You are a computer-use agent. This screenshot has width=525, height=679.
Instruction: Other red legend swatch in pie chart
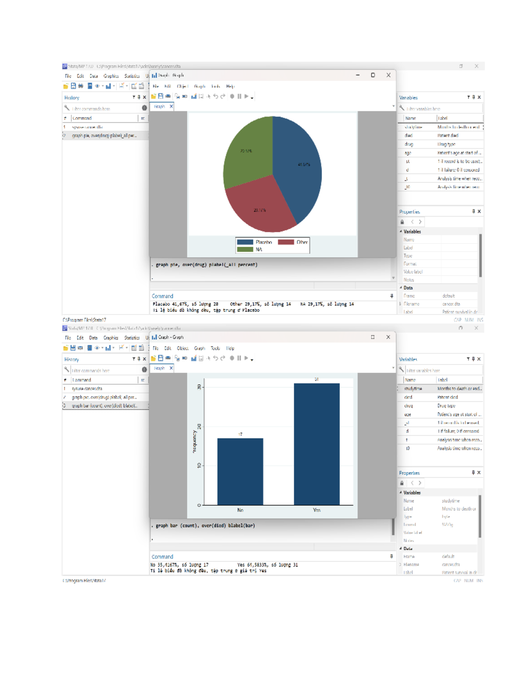[286, 242]
